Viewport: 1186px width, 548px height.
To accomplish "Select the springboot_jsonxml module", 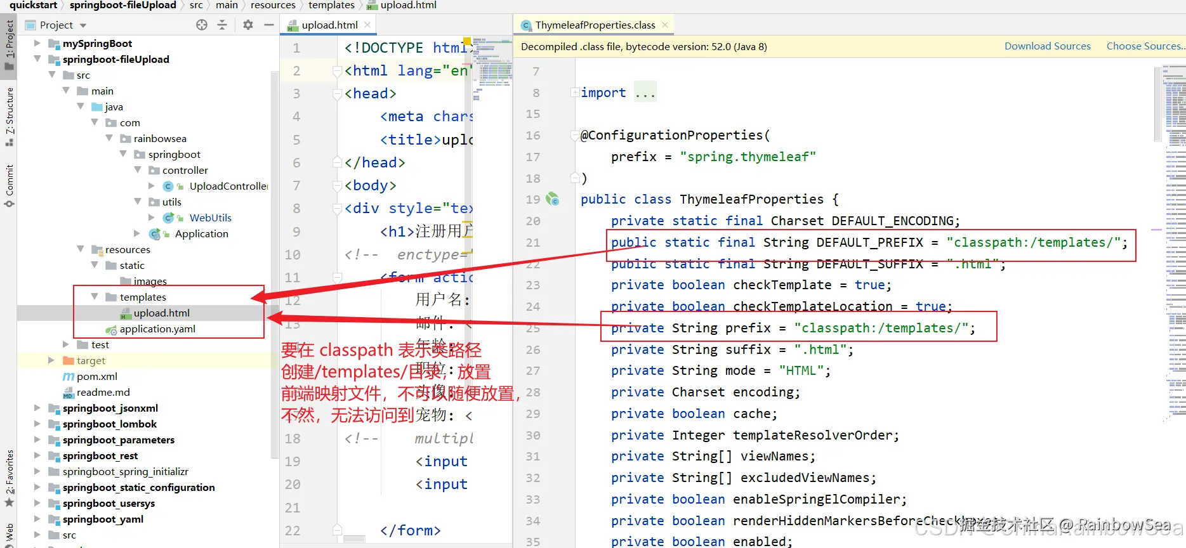I will [110, 408].
